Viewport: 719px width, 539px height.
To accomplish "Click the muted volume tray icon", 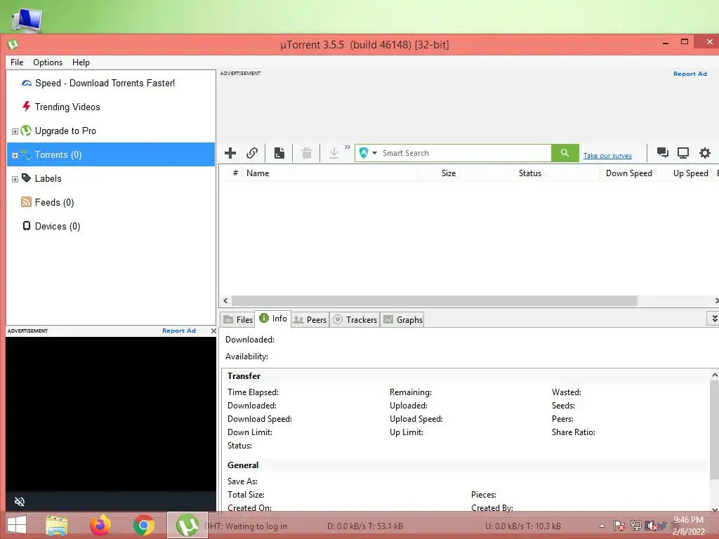I will click(651, 526).
